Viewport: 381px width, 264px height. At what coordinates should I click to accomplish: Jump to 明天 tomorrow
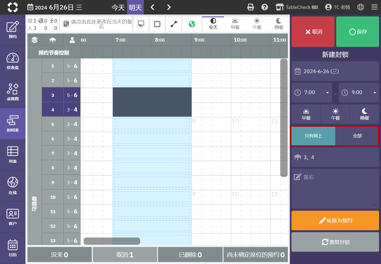(x=135, y=7)
